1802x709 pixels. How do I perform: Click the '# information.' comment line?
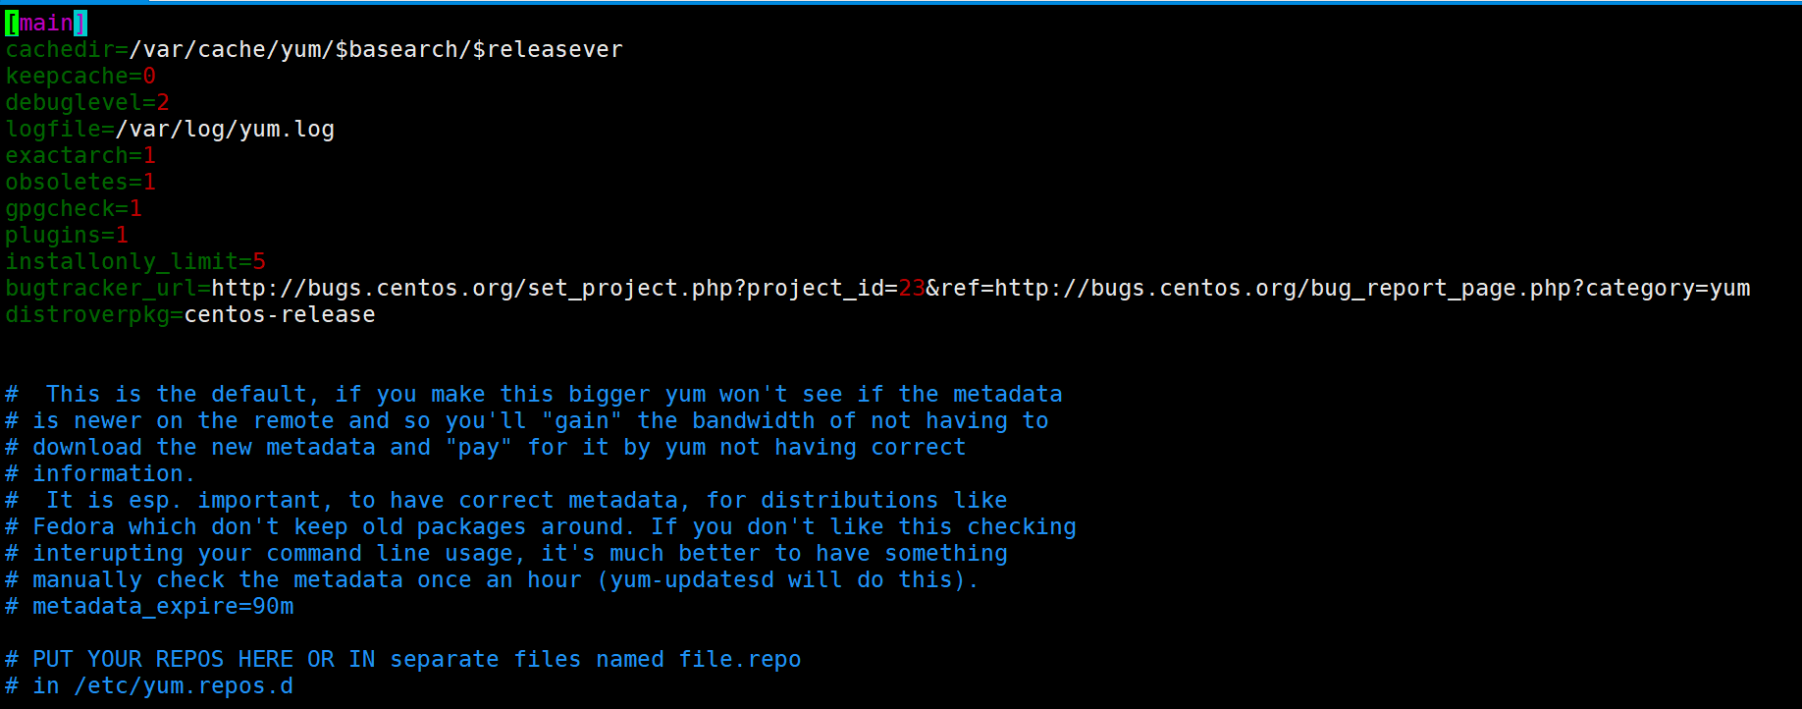100,473
